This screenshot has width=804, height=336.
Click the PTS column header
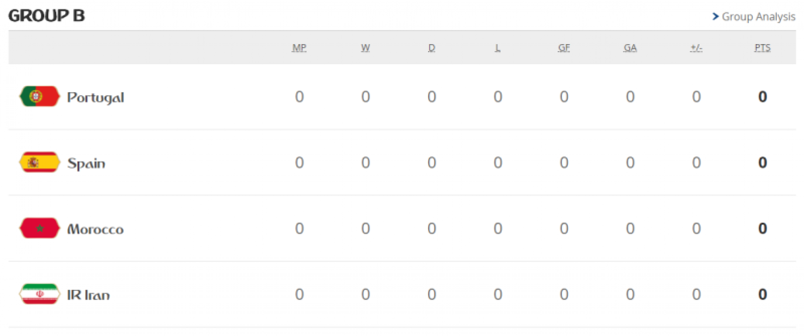[762, 48]
